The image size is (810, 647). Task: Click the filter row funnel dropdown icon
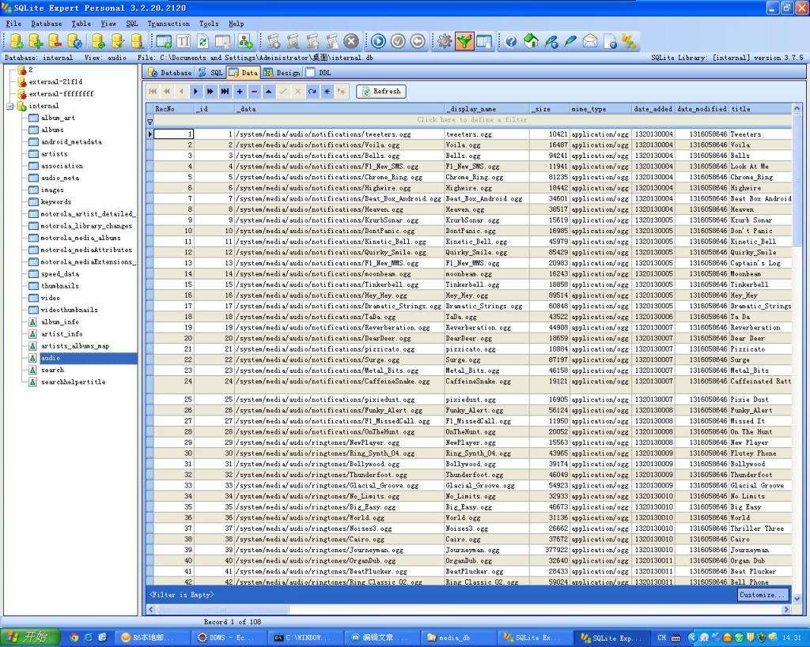pyautogui.click(x=150, y=122)
